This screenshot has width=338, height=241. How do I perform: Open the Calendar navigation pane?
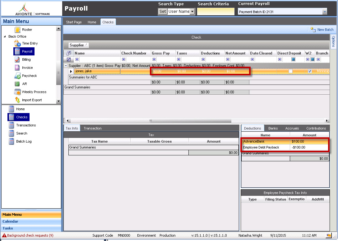31,221
